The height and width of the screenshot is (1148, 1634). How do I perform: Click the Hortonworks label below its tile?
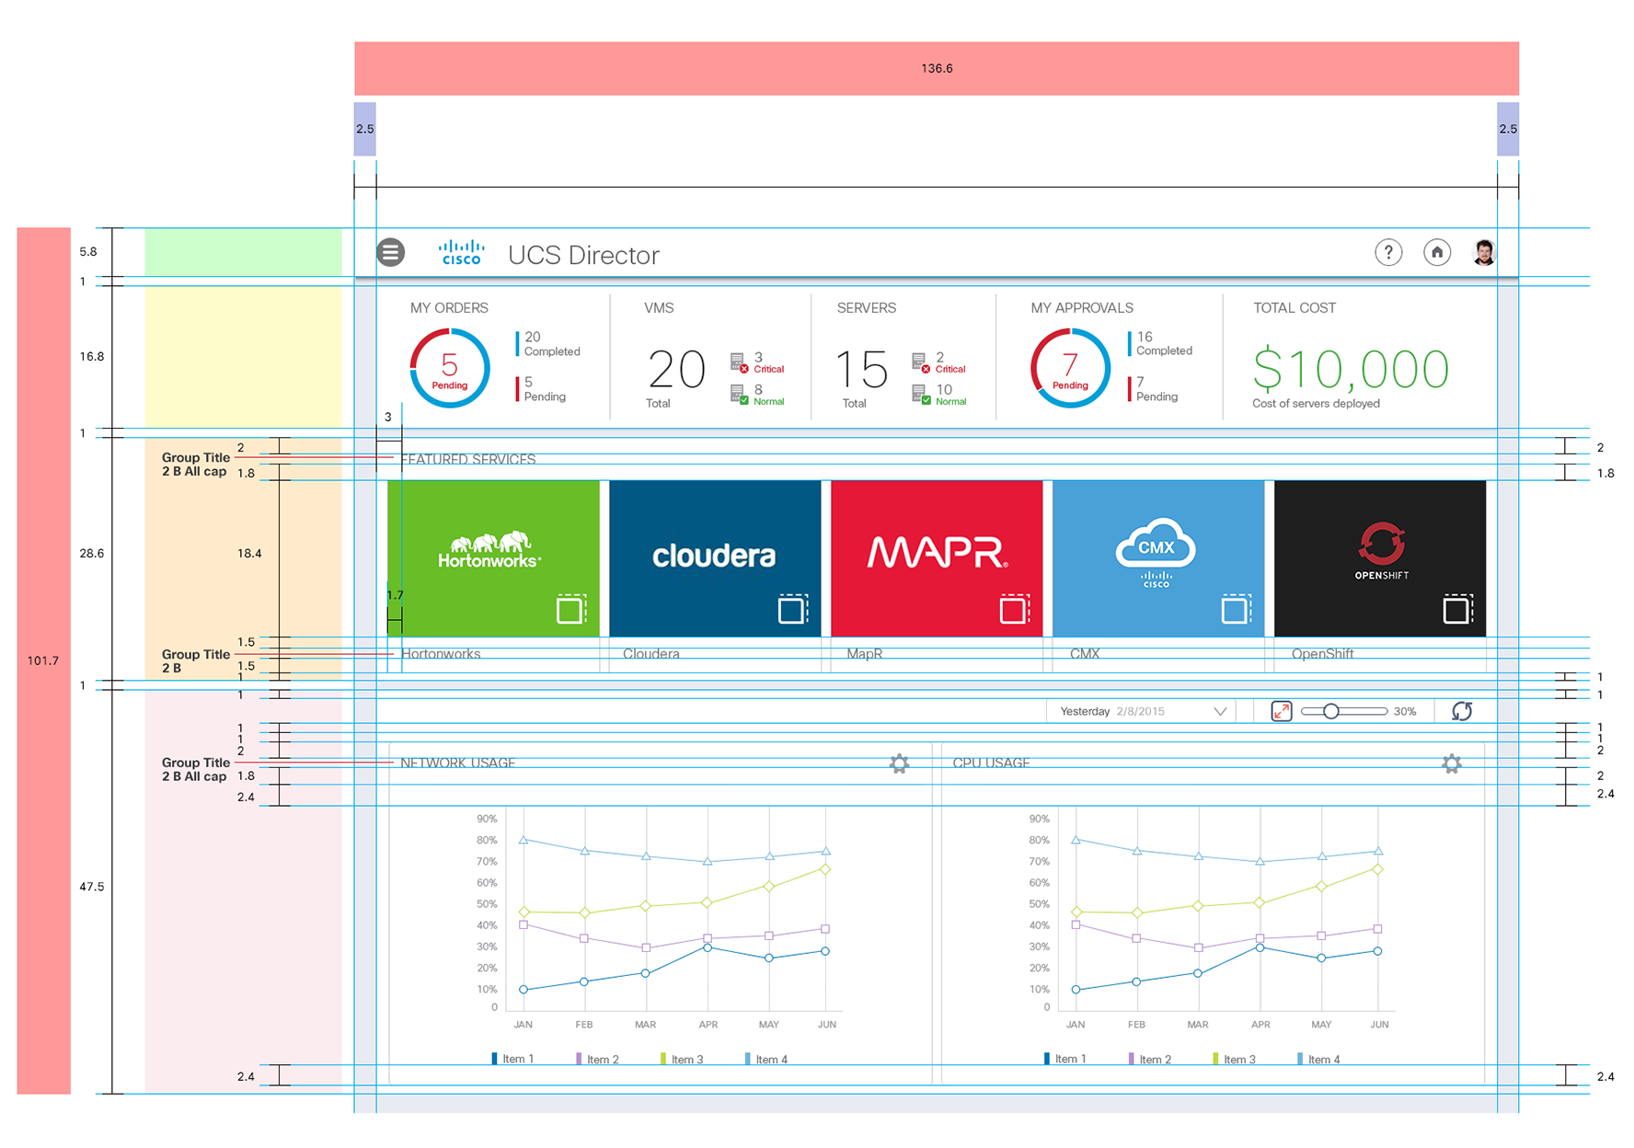click(441, 654)
